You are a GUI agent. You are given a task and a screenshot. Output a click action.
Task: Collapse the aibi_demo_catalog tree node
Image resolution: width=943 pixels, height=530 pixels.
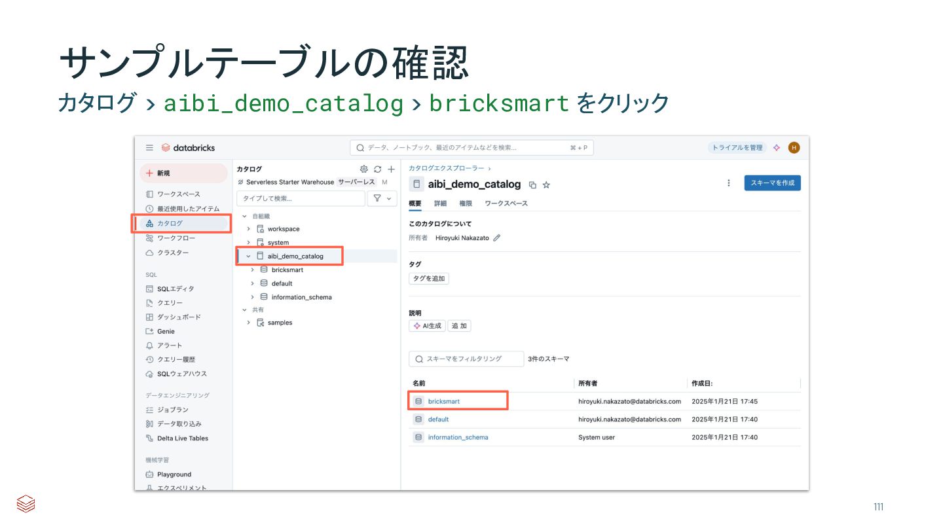[249, 256]
